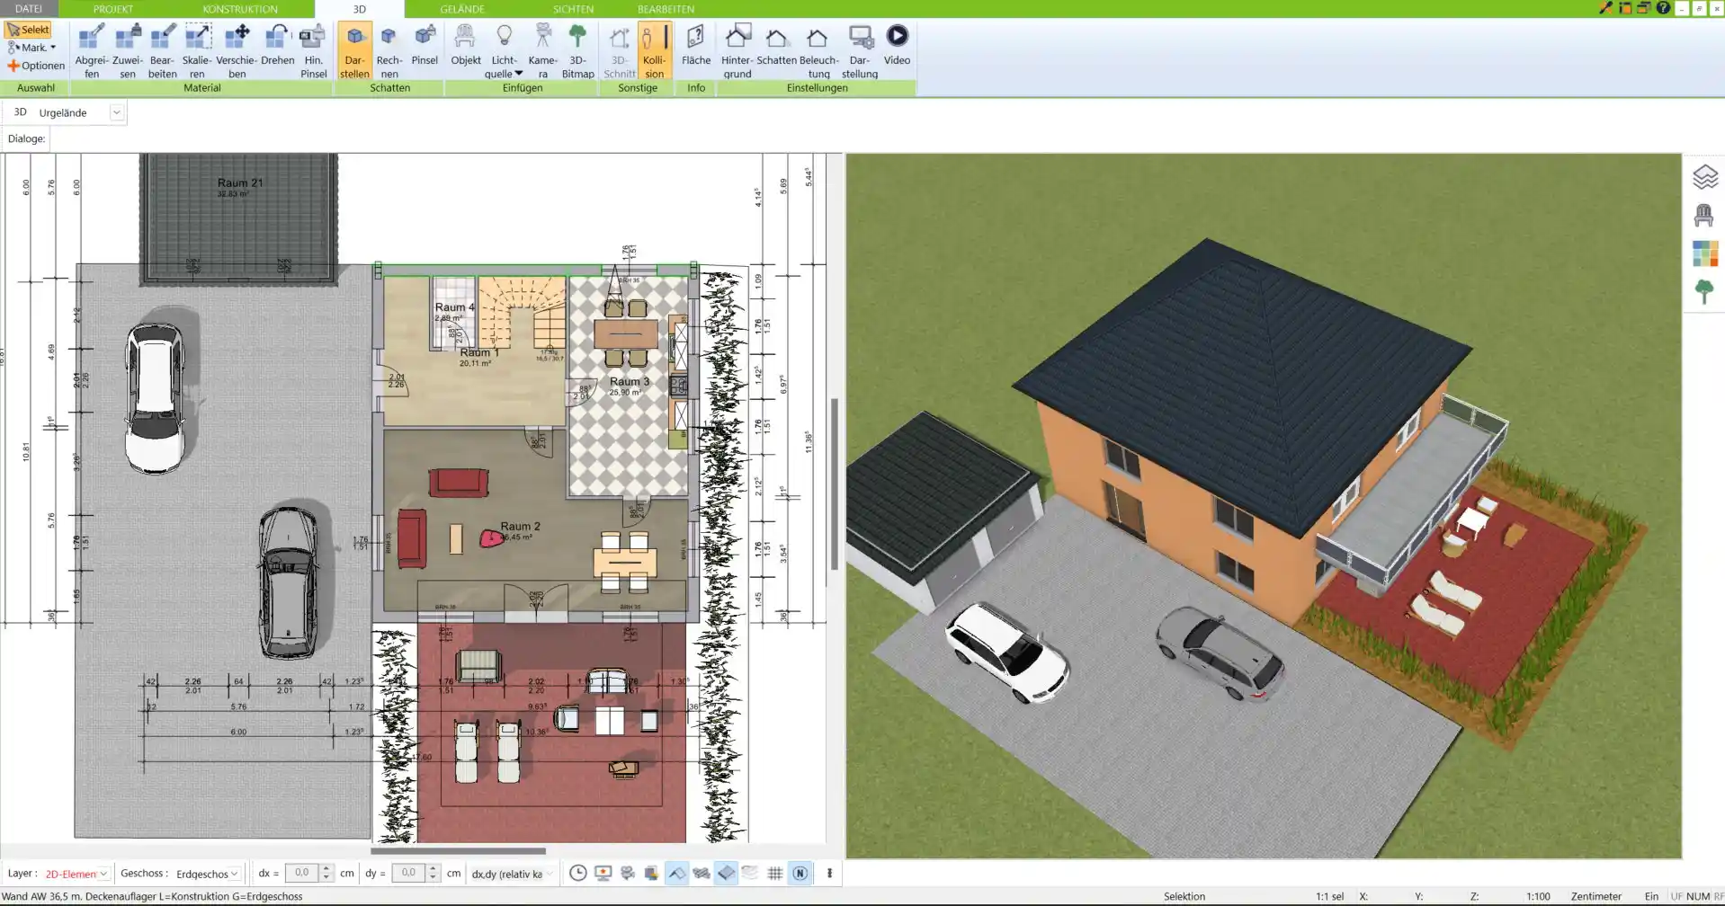Toggle the Kollision option
The height and width of the screenshot is (906, 1725).
pyautogui.click(x=654, y=51)
